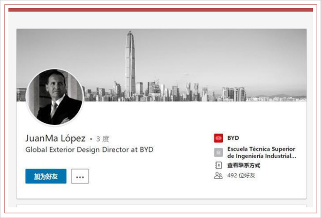Click the gray school building placeholder icon
This screenshot has height=218, width=321.
(218, 152)
